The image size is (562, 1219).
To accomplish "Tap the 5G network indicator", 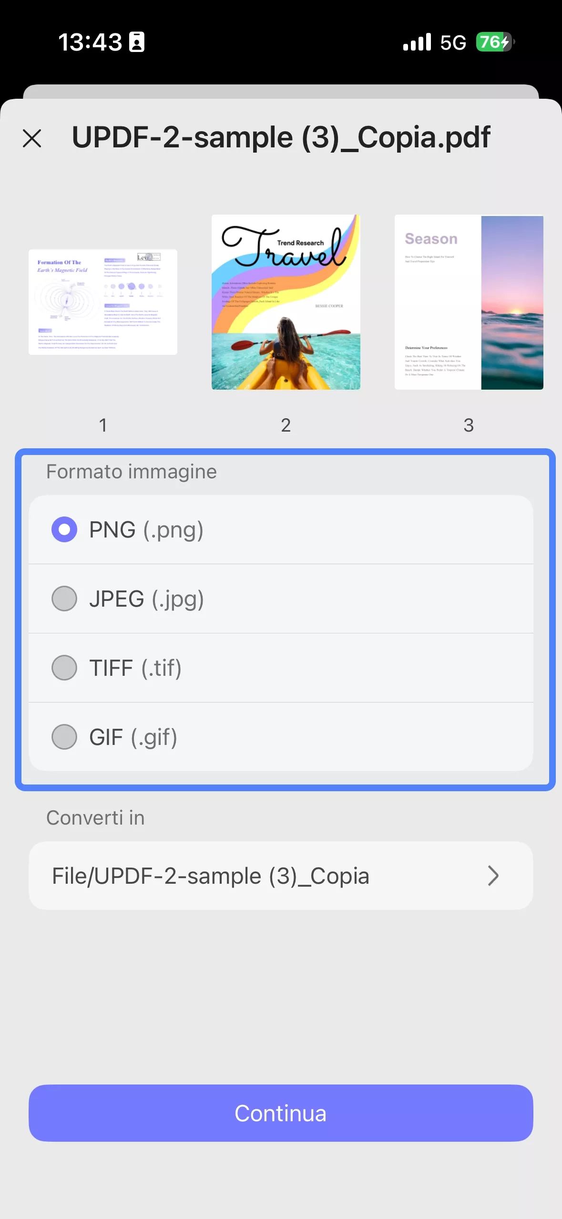I will pyautogui.click(x=453, y=42).
